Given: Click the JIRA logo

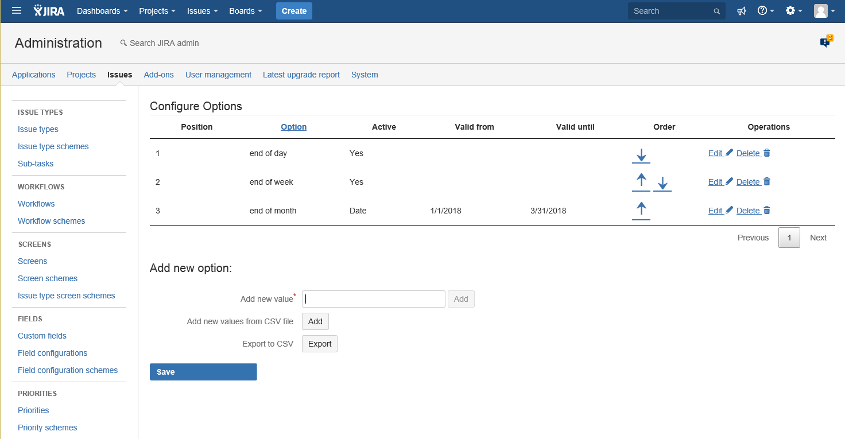Looking at the screenshot, I should (49, 11).
